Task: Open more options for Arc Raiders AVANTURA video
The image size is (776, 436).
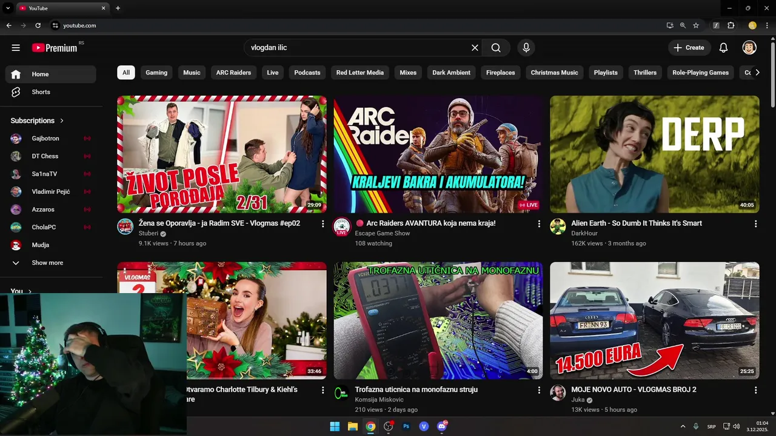Action: coord(539,224)
